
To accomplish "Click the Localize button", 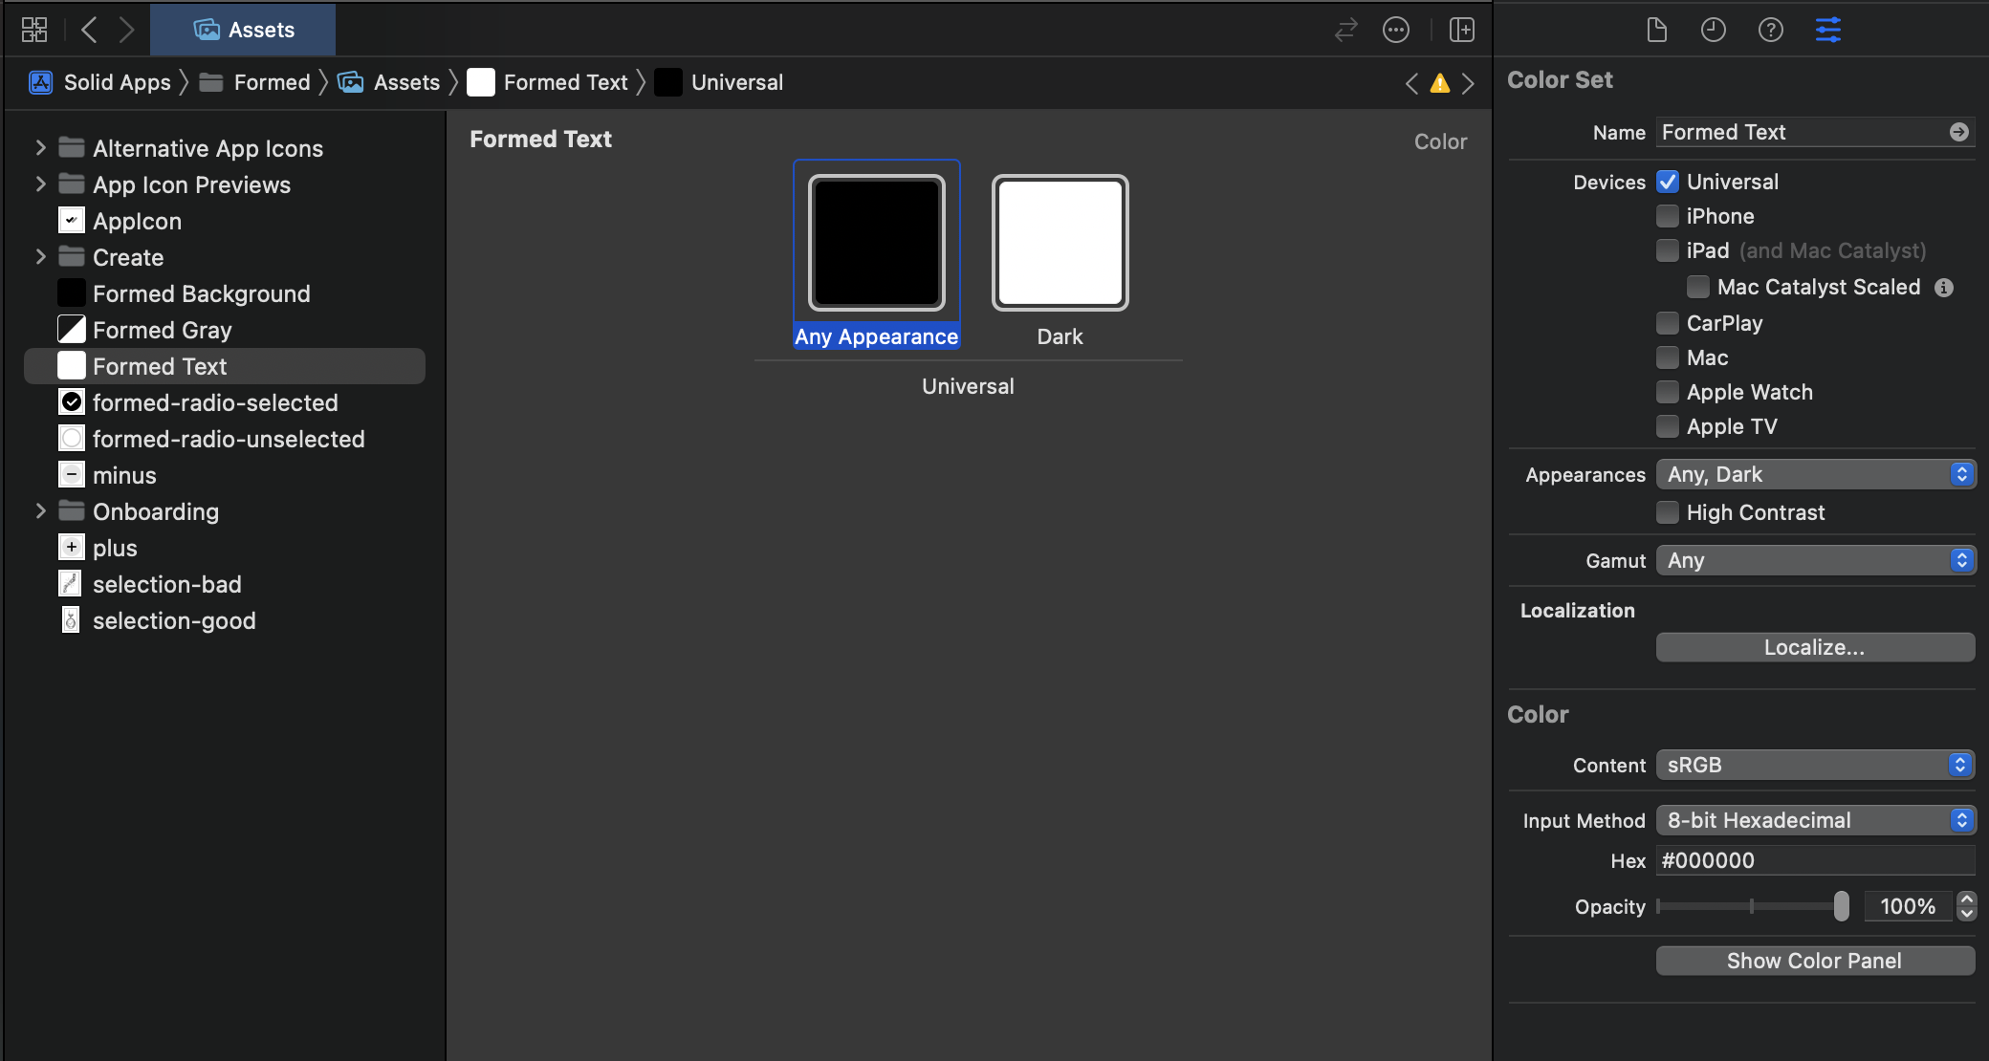I will point(1814,647).
